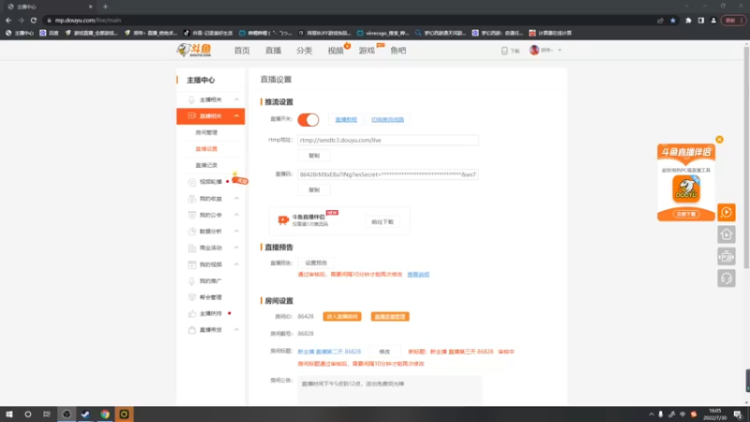This screenshot has width=750, height=422.
Task: Open the 视频 navigation tab
Action: point(336,51)
